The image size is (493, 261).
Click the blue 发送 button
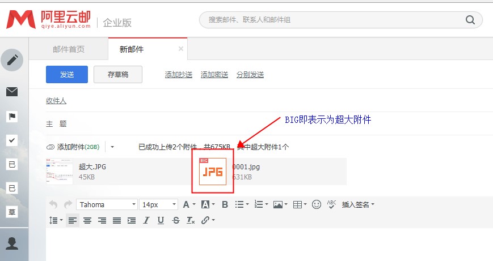[67, 75]
